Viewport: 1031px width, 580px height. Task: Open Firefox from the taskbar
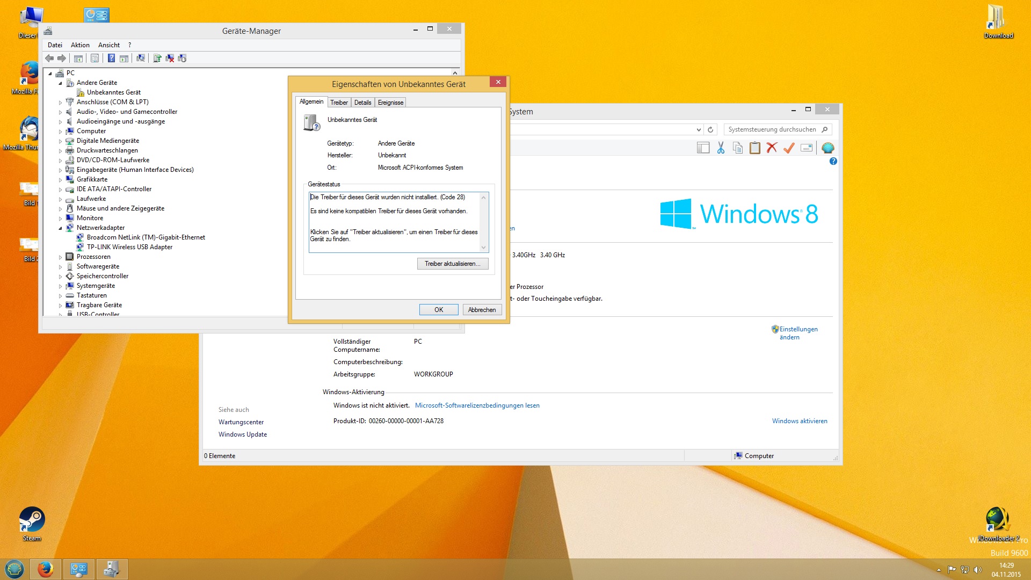pyautogui.click(x=46, y=569)
